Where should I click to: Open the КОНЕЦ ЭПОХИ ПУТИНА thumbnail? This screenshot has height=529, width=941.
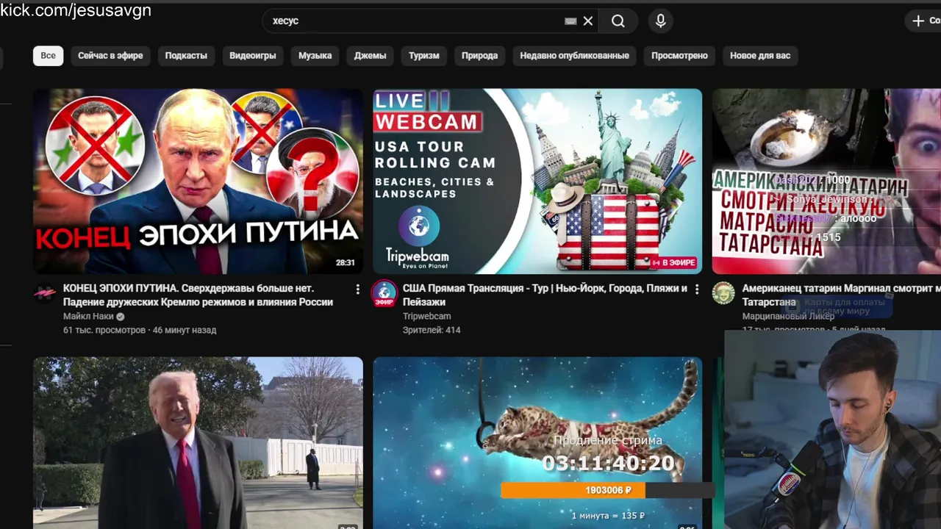click(198, 181)
